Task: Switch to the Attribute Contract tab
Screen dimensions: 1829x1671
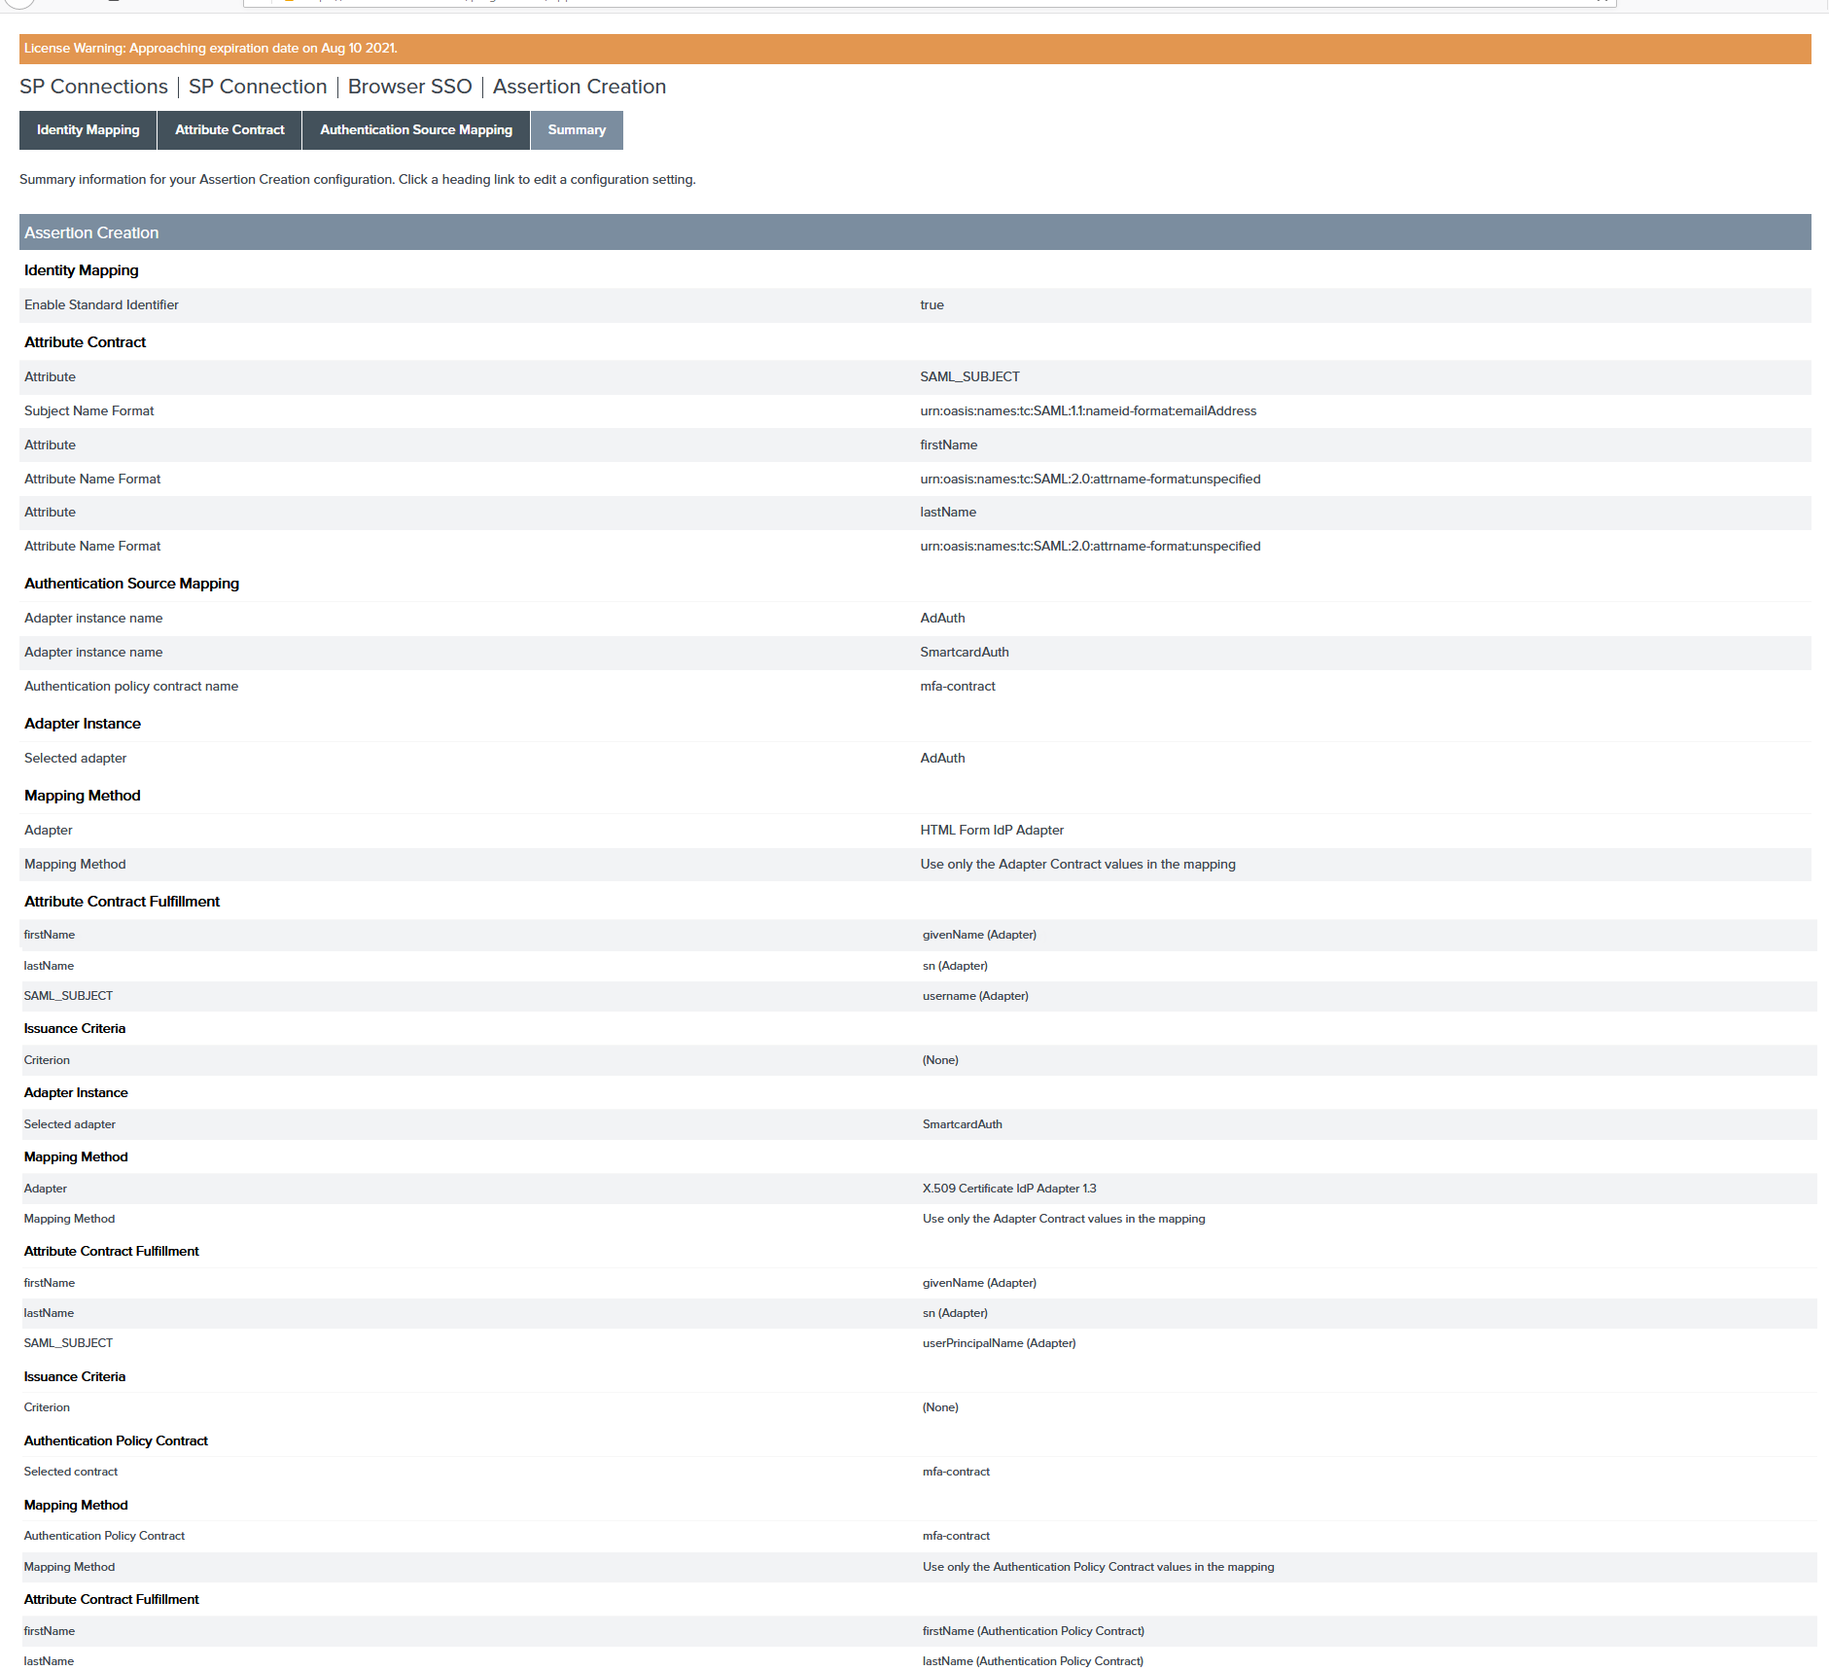Action: [229, 129]
